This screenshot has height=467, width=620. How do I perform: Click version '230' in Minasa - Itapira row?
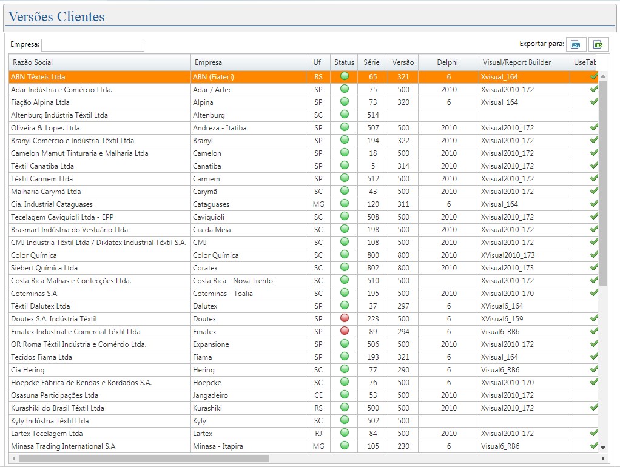pos(403,446)
